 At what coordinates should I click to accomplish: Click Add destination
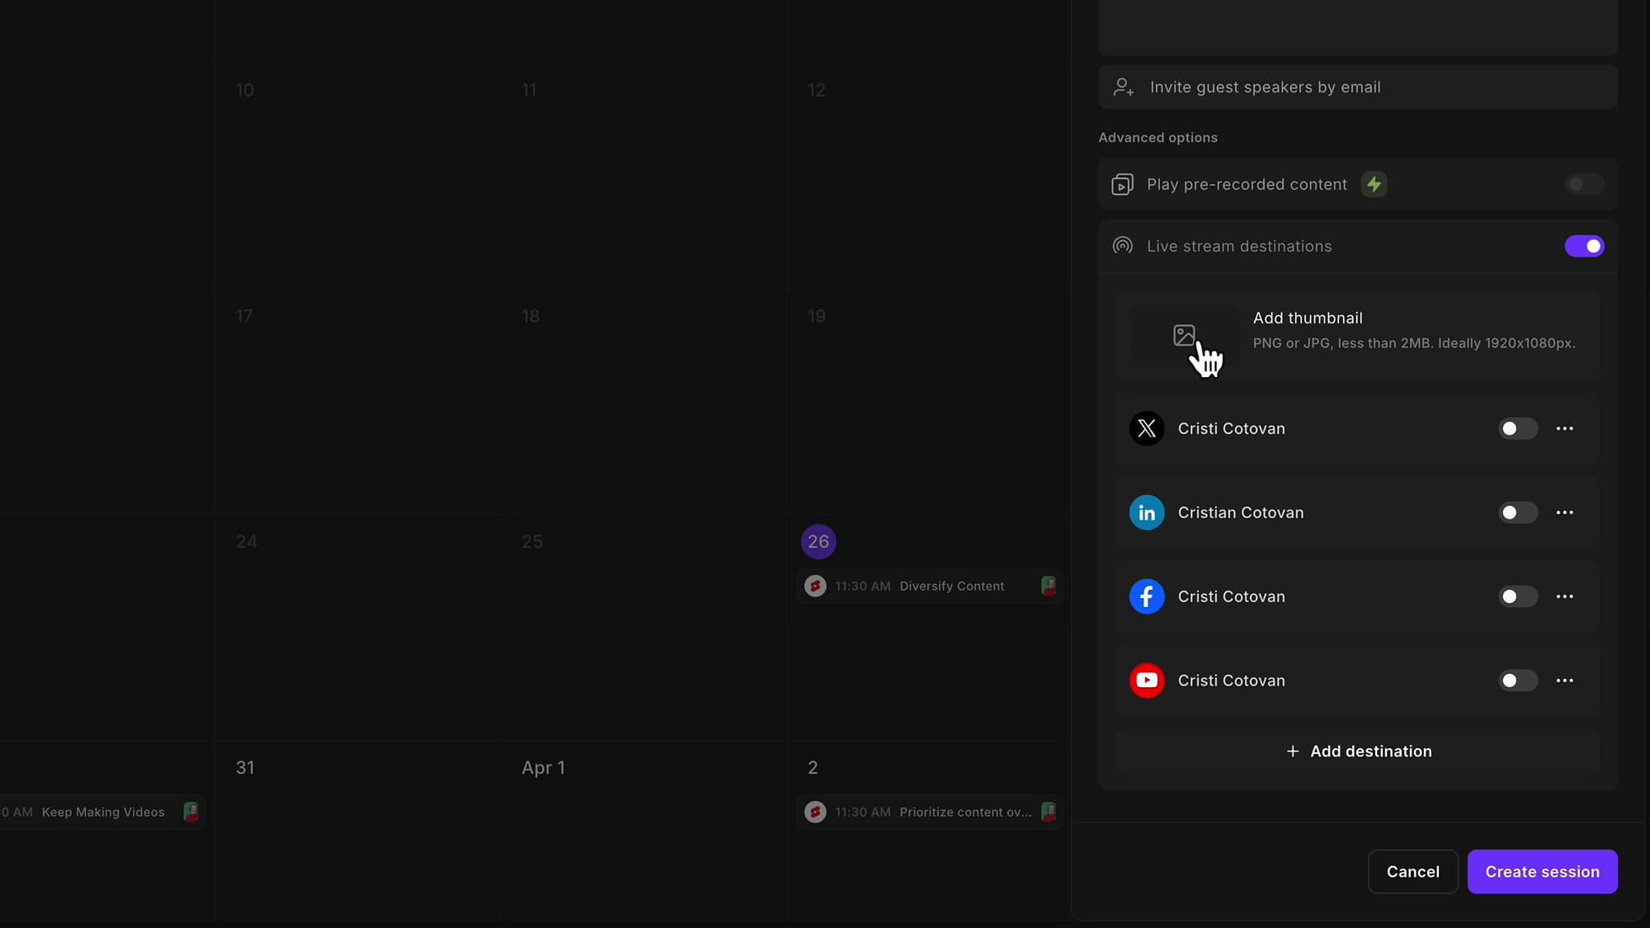[1358, 751]
